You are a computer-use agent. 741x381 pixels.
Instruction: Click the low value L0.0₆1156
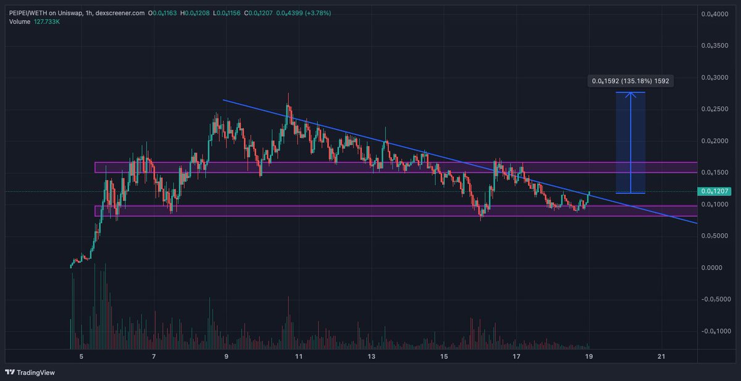228,12
